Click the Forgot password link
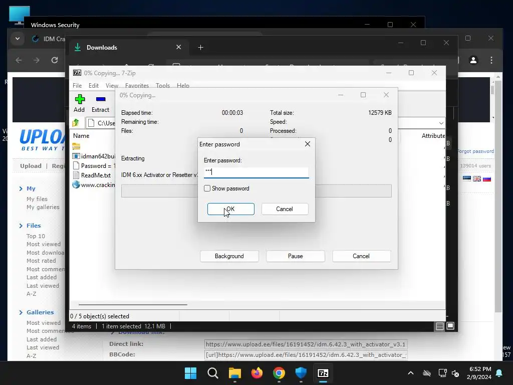This screenshot has width=513, height=385. pos(475,151)
